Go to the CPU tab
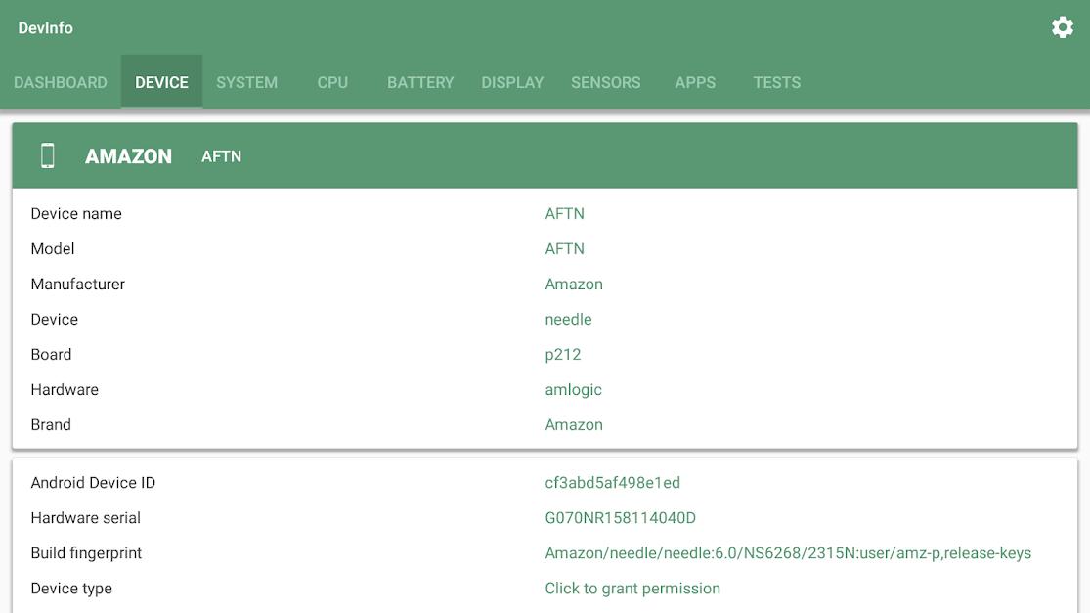Image resolution: width=1090 pixels, height=613 pixels. coord(332,83)
